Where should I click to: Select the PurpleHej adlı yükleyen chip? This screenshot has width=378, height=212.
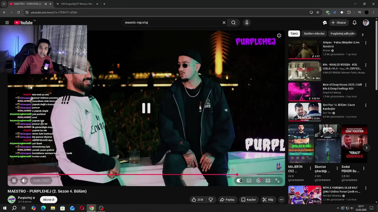coord(343,34)
